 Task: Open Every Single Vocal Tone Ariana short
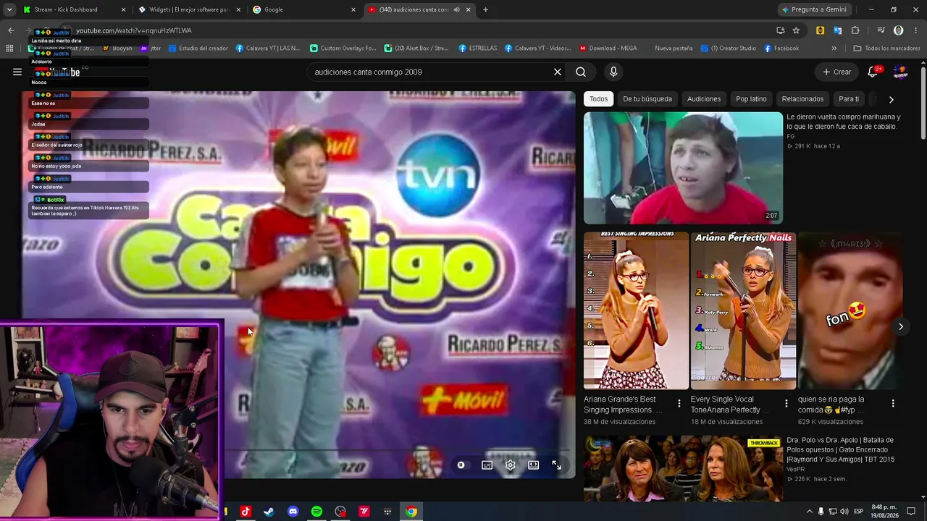click(x=743, y=310)
